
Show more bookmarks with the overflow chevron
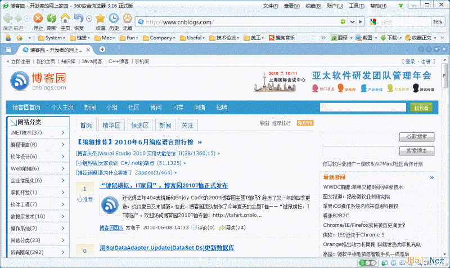pos(323,38)
